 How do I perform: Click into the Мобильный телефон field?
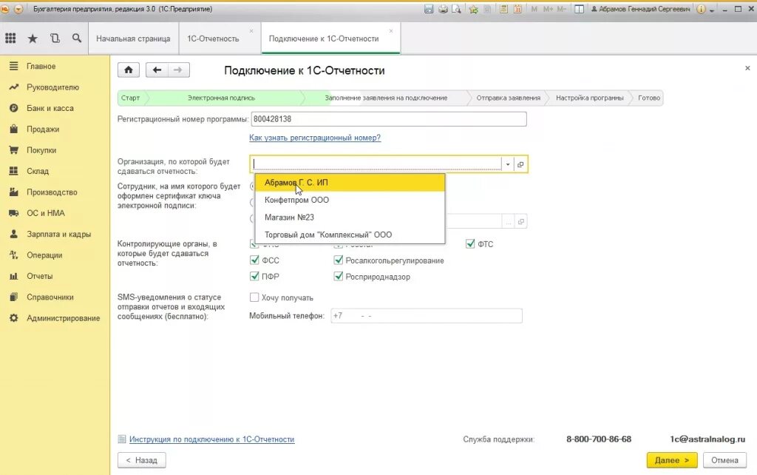tap(427, 316)
